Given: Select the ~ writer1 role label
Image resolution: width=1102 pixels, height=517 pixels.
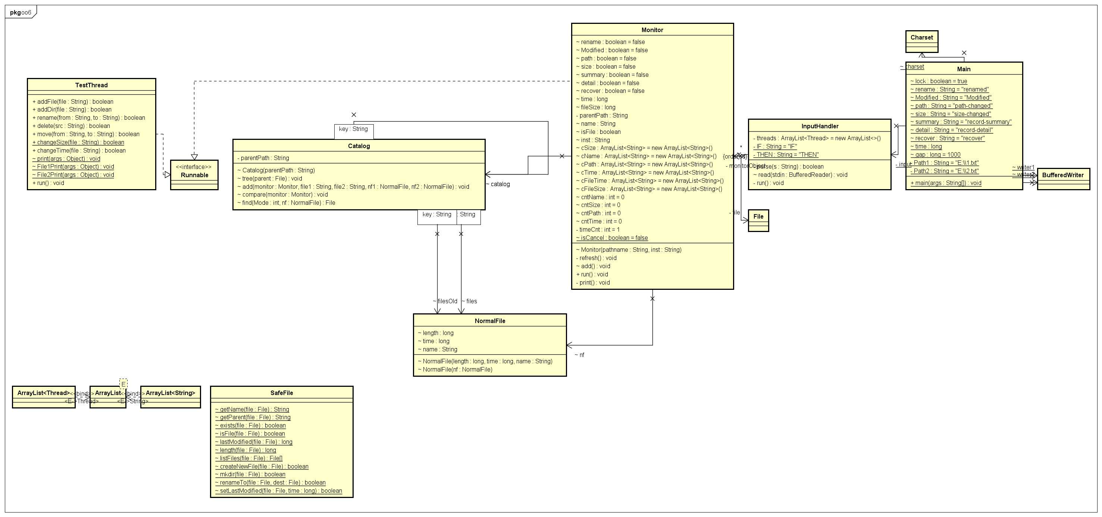Looking at the screenshot, I should (1023, 167).
